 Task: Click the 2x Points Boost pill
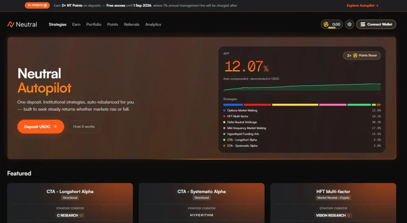(x=362, y=56)
